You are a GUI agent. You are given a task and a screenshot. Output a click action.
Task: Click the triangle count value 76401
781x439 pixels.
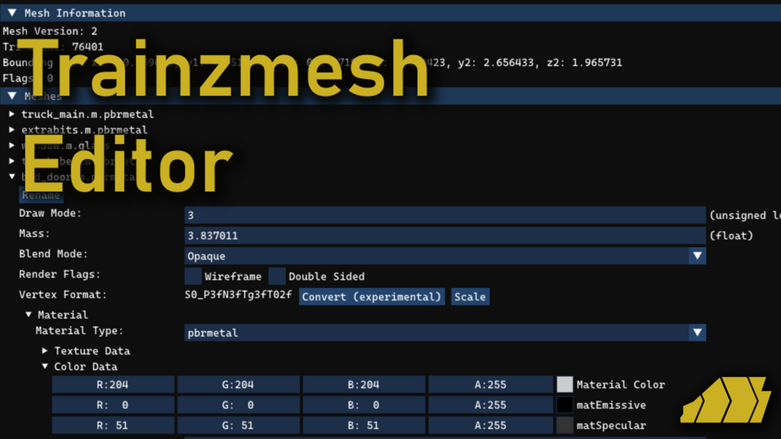[x=88, y=47]
